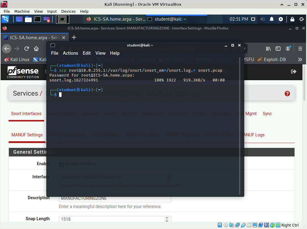Go forward in Firefox
This screenshot has width=307, height=229.
point(17,49)
